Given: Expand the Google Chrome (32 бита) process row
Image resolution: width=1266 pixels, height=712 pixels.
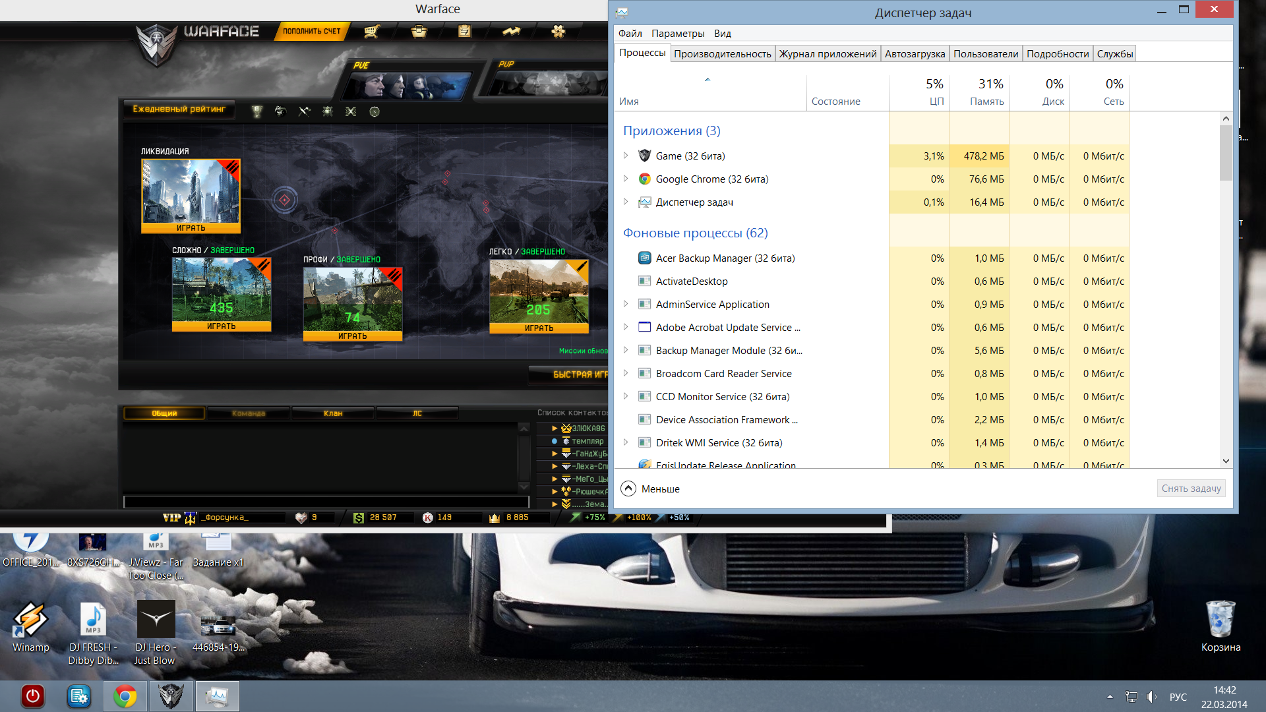Looking at the screenshot, I should [626, 179].
